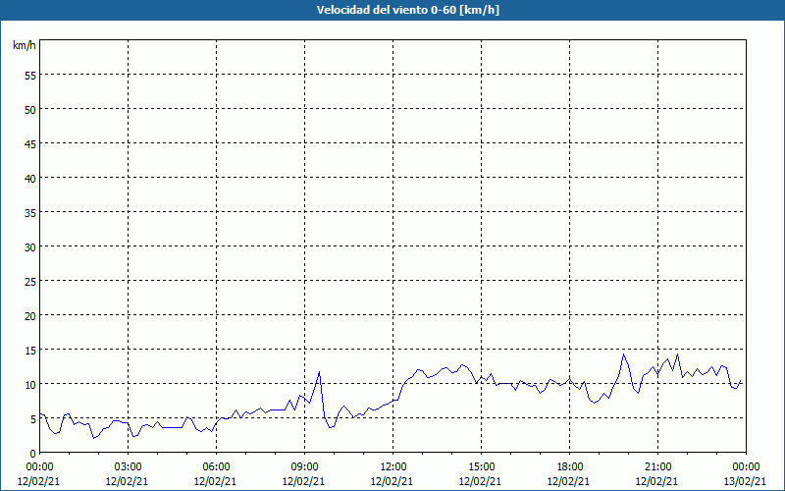Click the 10 value on the y-axis
Screen dimensions: 785x491
(x=30, y=385)
